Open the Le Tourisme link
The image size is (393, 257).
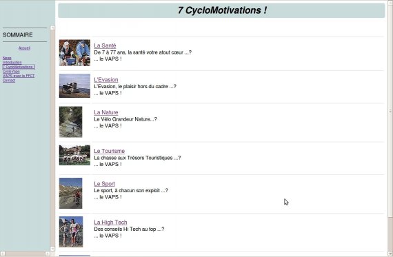pos(109,151)
